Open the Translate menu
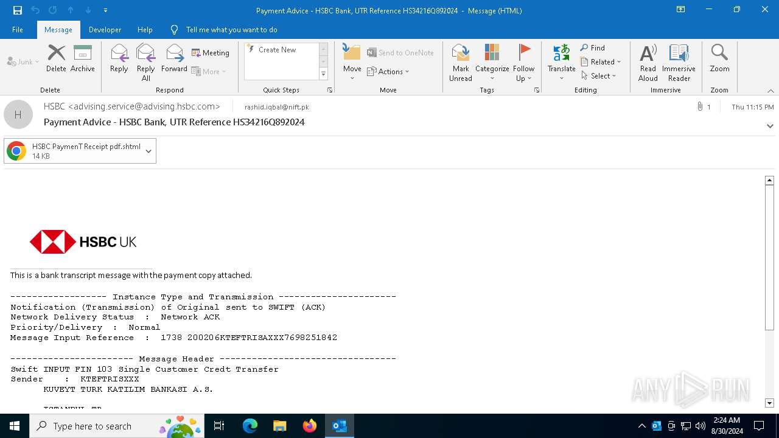Image resolution: width=779 pixels, height=438 pixels. point(561,62)
